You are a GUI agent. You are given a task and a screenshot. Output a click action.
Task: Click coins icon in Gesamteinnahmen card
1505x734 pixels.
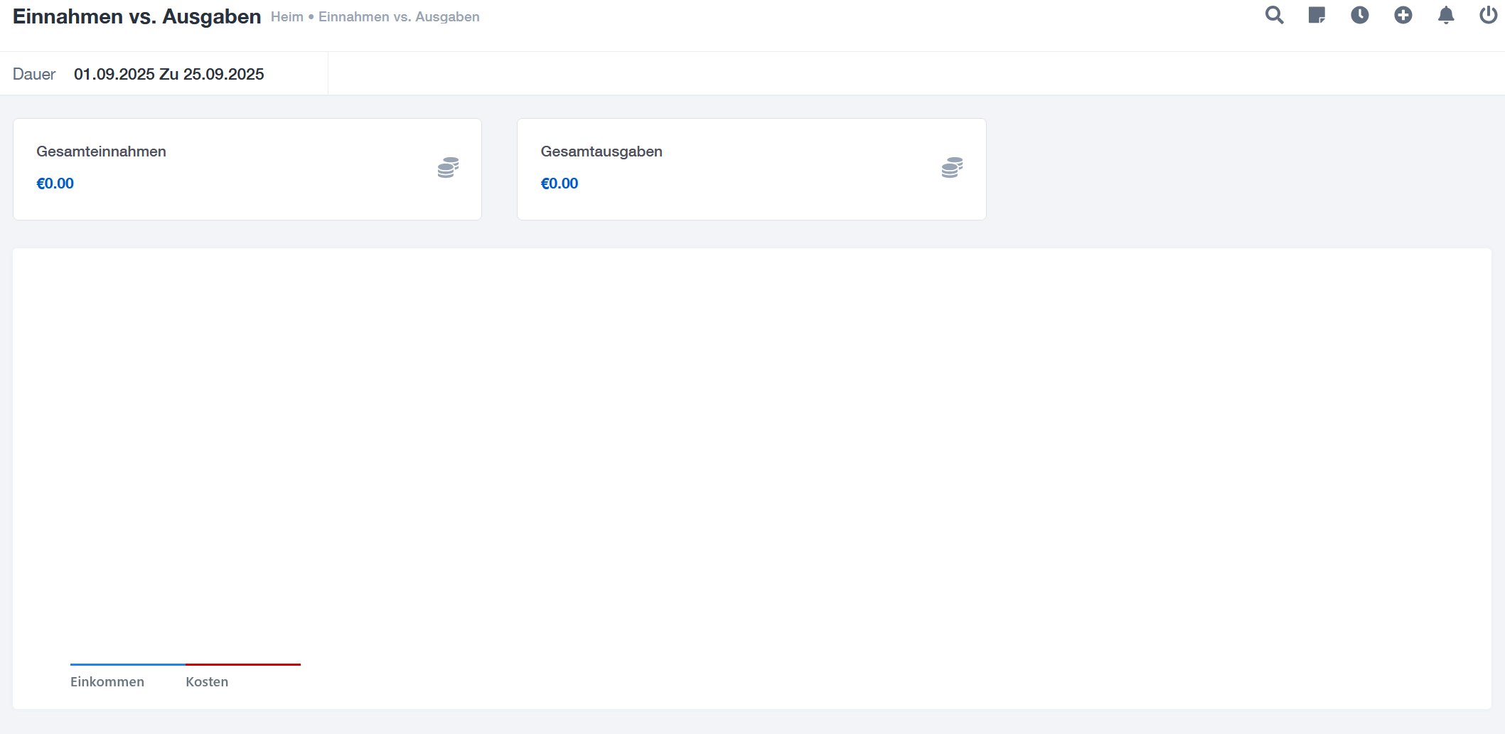tap(448, 168)
